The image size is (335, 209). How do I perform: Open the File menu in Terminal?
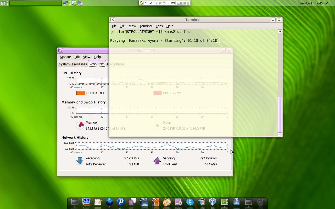pos(114,26)
